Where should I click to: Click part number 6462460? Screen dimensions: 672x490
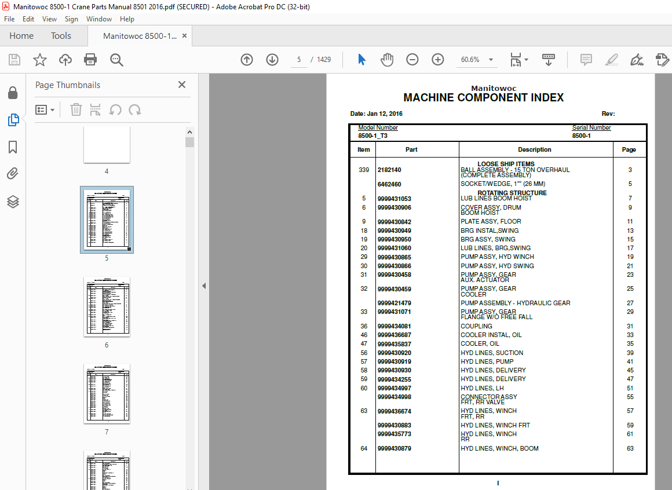tap(389, 185)
